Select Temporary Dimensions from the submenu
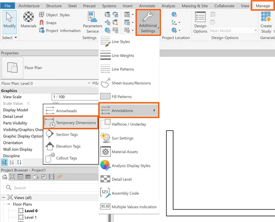The width and height of the screenshot is (275, 222). 71,122
